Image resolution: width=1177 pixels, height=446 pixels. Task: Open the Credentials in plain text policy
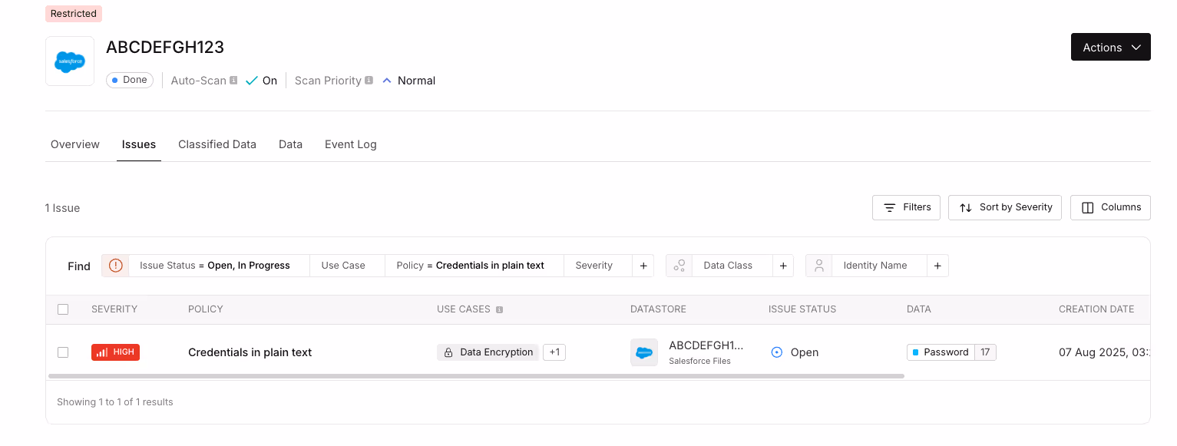tap(250, 352)
